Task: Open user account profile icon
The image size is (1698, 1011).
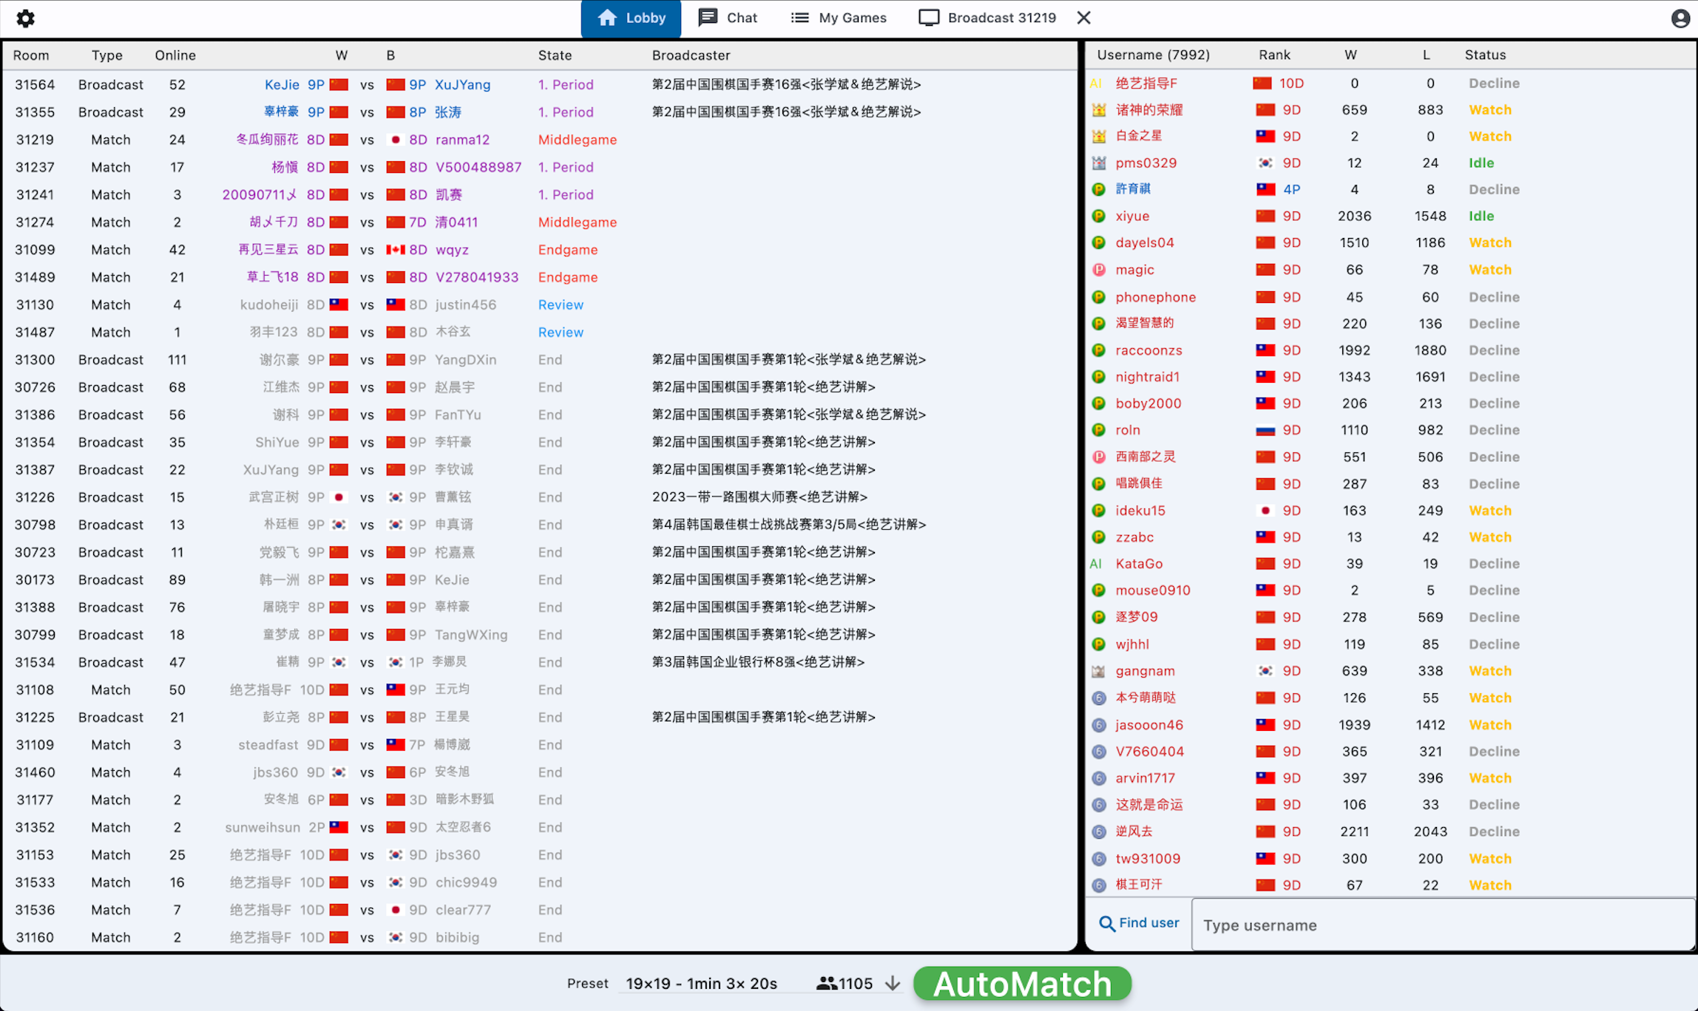Action: click(1680, 18)
